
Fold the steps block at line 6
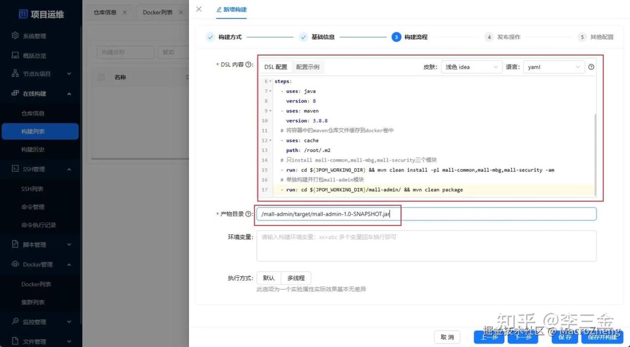tap(271, 82)
